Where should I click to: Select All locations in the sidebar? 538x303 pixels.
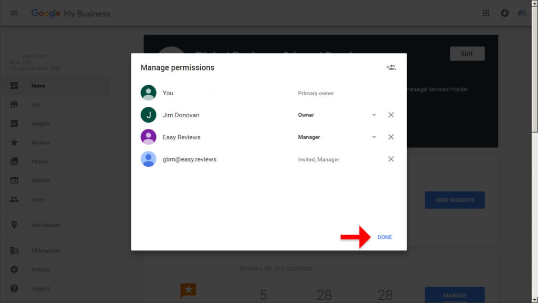[x=45, y=251]
